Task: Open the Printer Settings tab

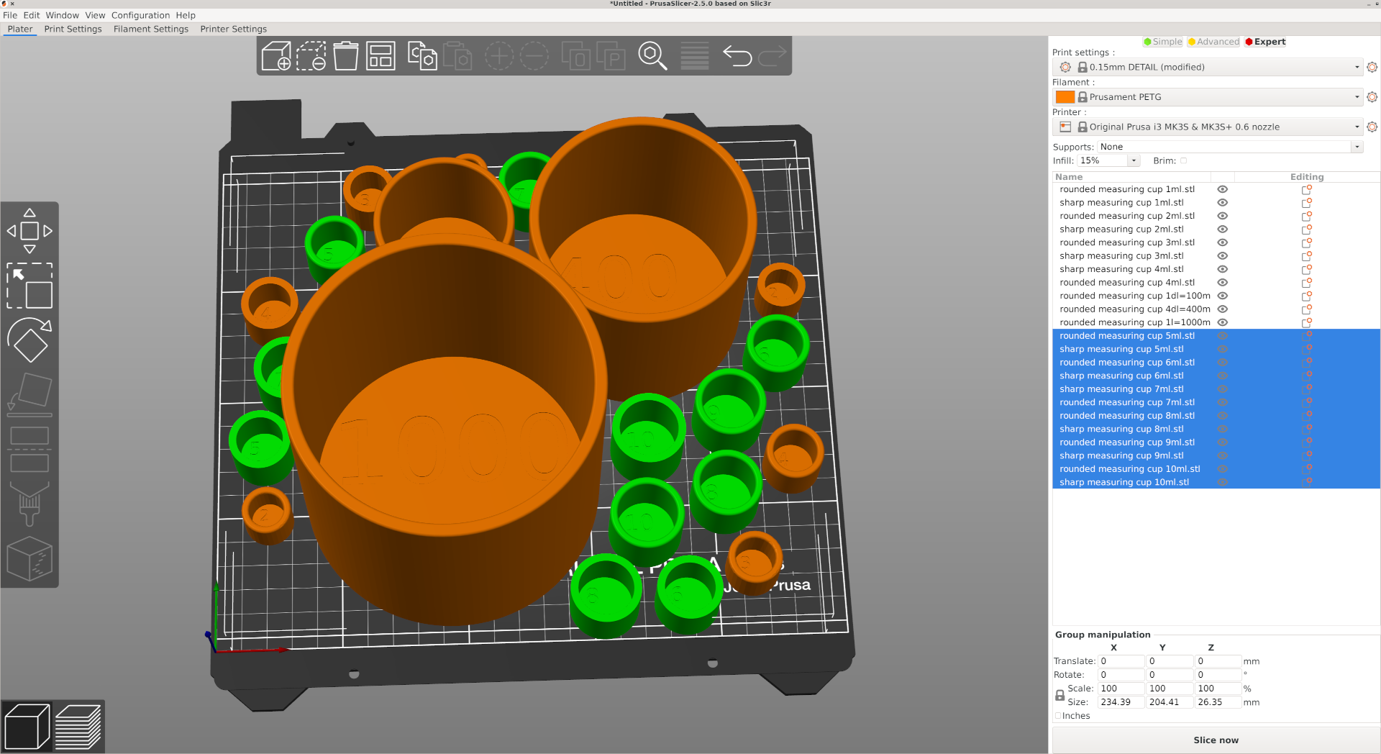Action: coord(233,29)
